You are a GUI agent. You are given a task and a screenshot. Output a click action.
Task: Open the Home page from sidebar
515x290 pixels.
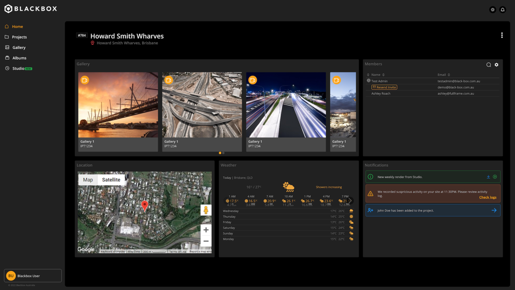click(x=14, y=26)
